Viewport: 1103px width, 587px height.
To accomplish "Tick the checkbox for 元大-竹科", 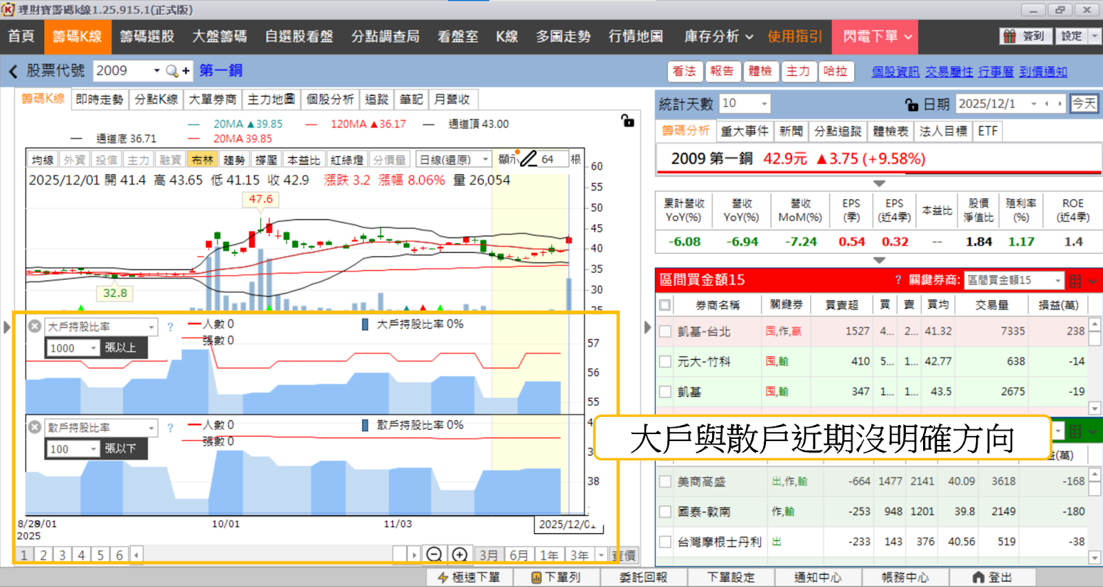I will pyautogui.click(x=665, y=362).
